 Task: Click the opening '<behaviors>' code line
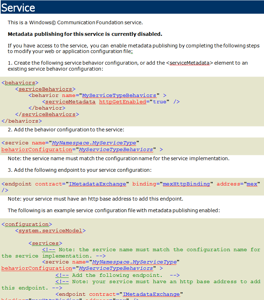point(20,83)
